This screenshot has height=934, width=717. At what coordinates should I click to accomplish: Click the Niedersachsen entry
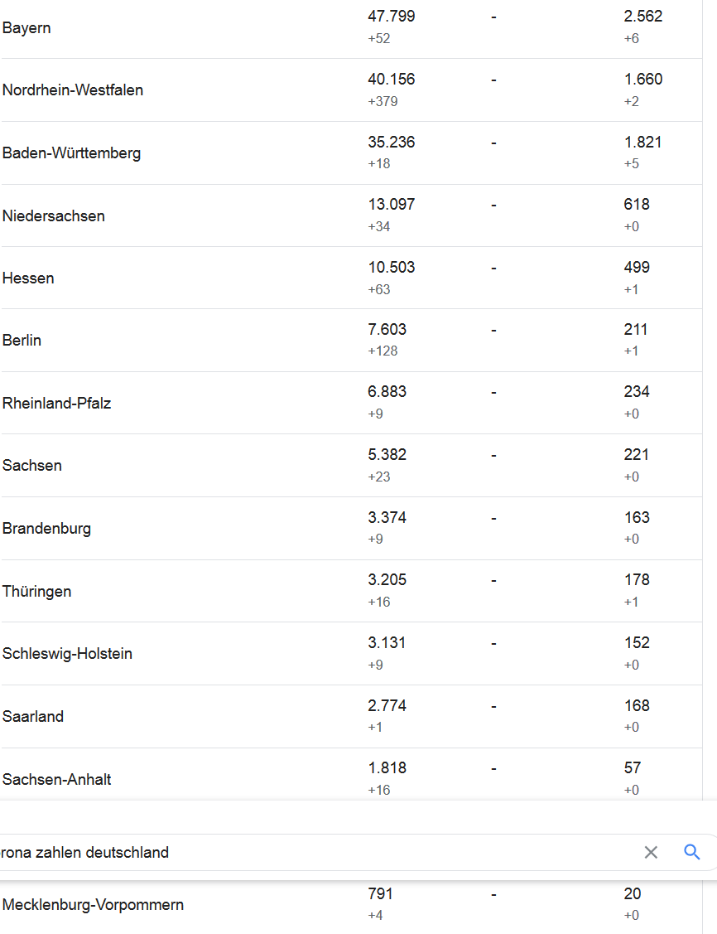(x=54, y=215)
